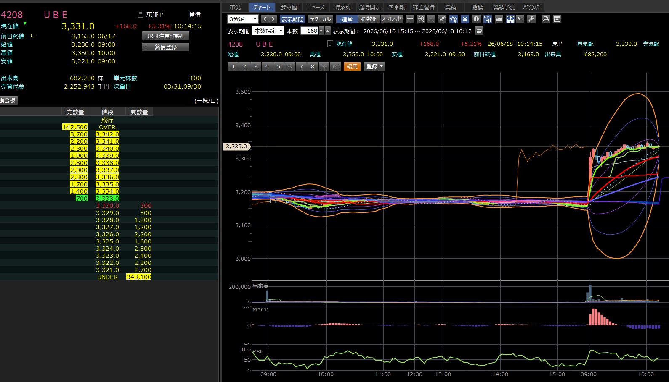The image size is (669, 382).
Task: Click the 3,335.0 price marker on chart axis
Action: pos(236,147)
